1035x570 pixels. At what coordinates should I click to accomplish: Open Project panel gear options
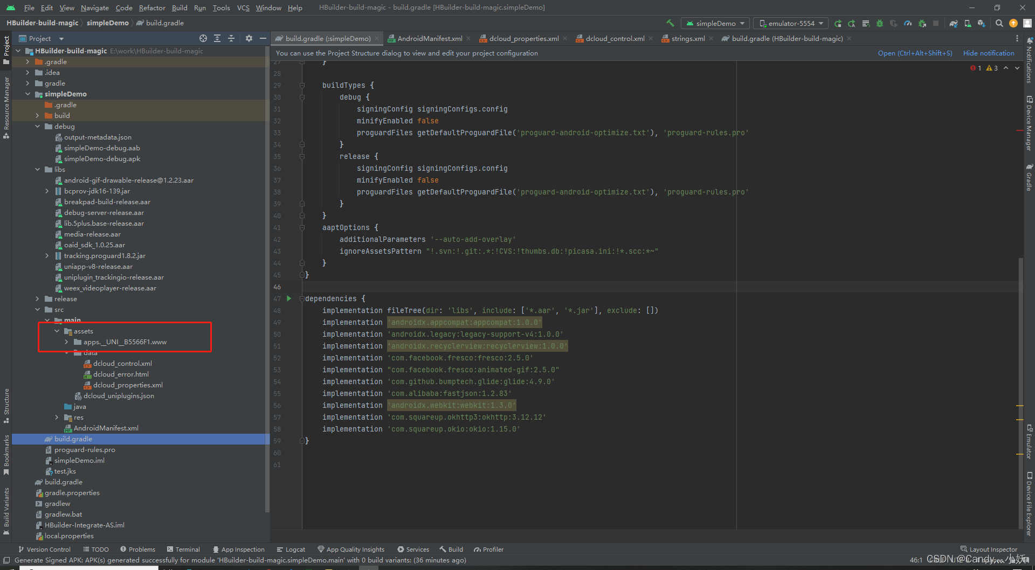(249, 38)
